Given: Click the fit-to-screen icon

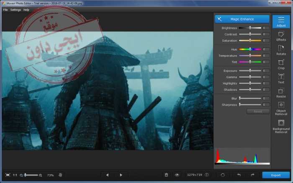Looking at the screenshot, I should 8,175.
